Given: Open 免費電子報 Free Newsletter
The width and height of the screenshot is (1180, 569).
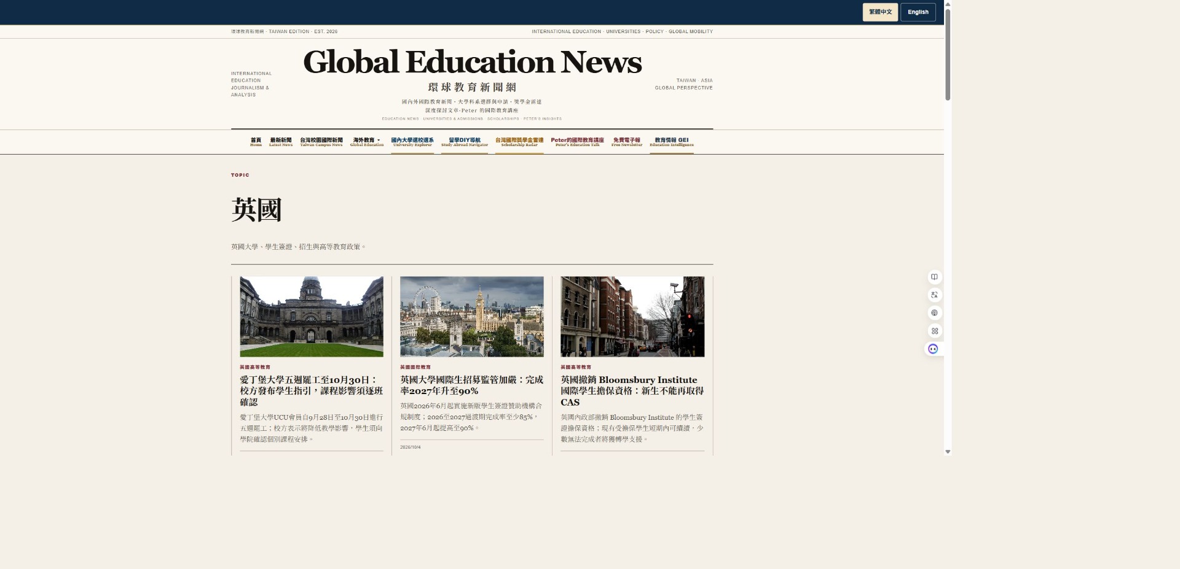Looking at the screenshot, I should tap(627, 142).
